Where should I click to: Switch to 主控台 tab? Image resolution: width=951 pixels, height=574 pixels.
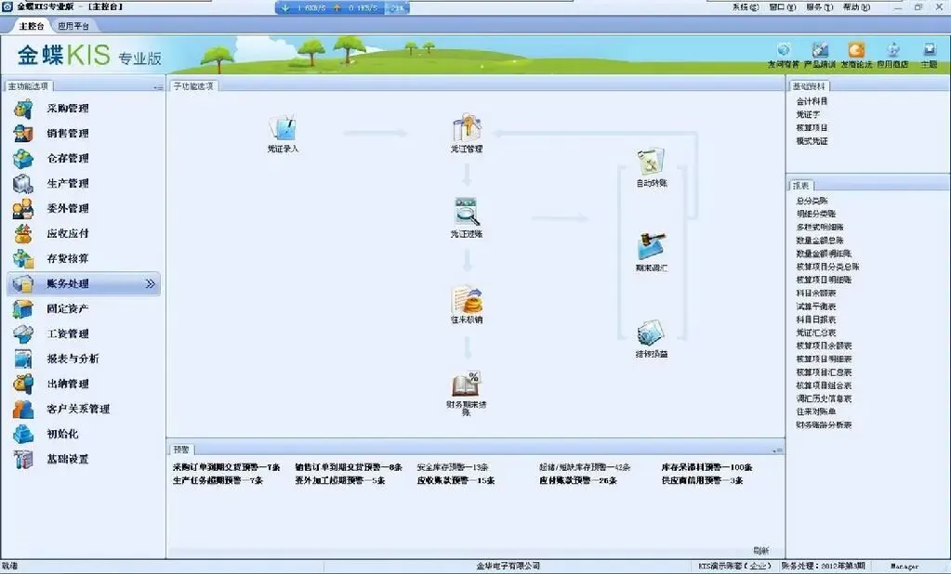pos(31,26)
